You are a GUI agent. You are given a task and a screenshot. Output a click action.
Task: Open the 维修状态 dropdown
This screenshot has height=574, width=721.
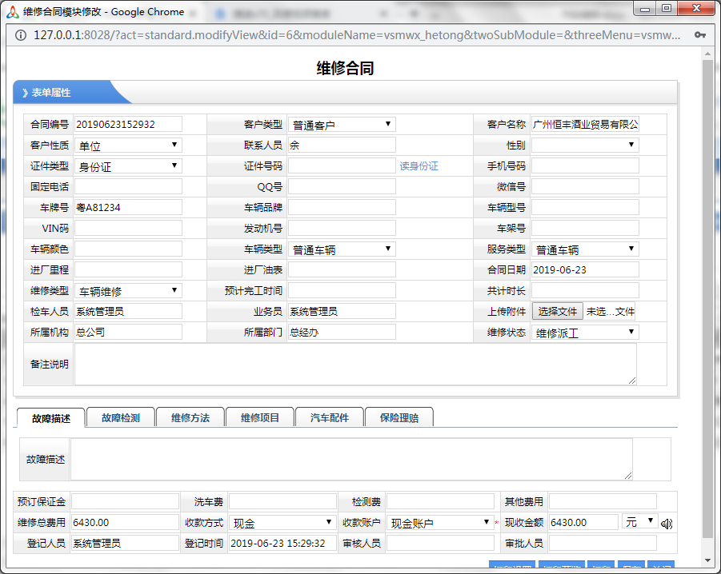pyautogui.click(x=584, y=333)
